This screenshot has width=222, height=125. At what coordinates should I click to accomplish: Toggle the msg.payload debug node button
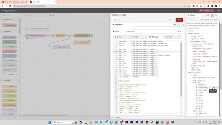(x=92, y=35)
